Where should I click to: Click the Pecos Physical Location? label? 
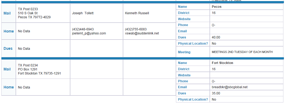click(x=193, y=44)
